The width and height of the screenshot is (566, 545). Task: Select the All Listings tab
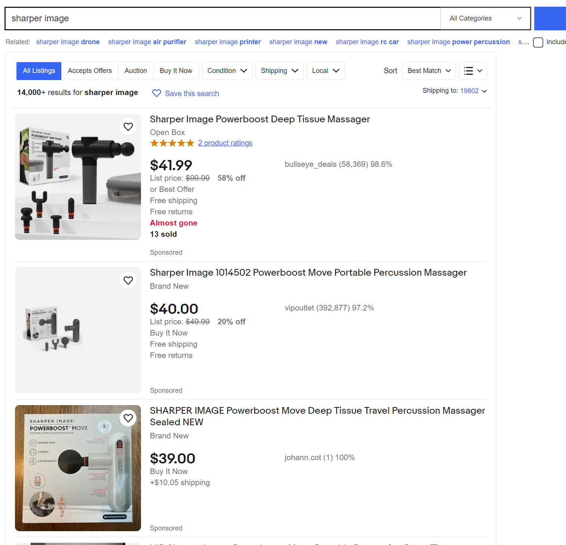point(39,71)
